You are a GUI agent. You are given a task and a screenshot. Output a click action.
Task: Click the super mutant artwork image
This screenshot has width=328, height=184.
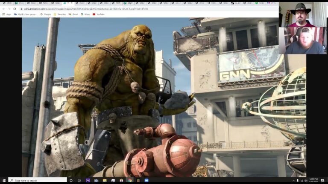(164, 97)
